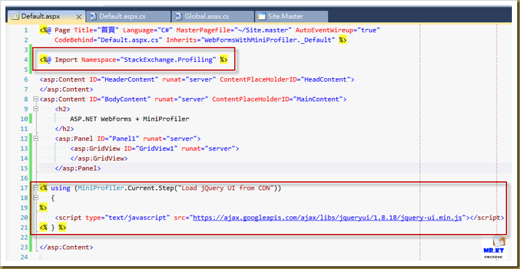Click the Site.Master tab file icon
This screenshot has width=520, height=269.
point(262,16)
